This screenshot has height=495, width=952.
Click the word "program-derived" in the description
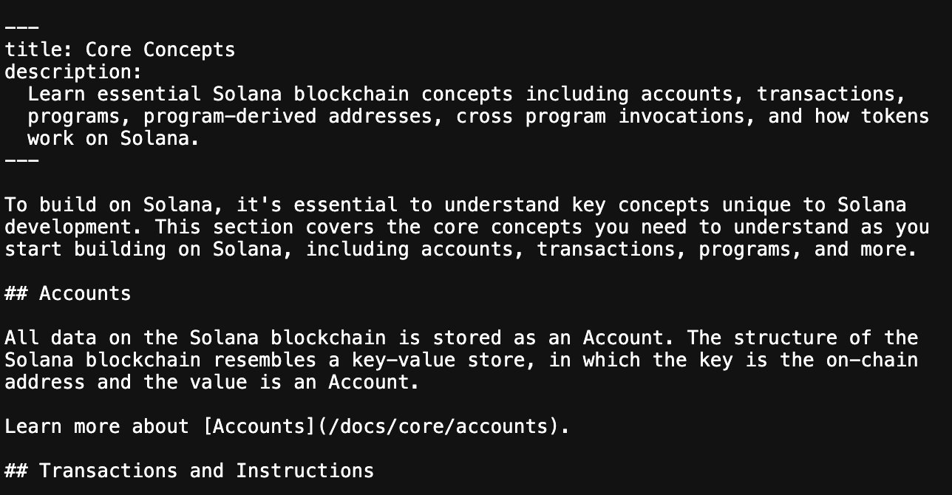click(x=229, y=117)
